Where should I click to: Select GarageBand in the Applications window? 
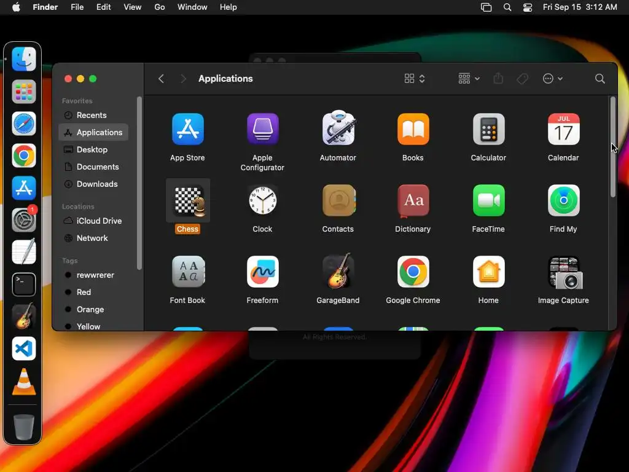click(338, 271)
